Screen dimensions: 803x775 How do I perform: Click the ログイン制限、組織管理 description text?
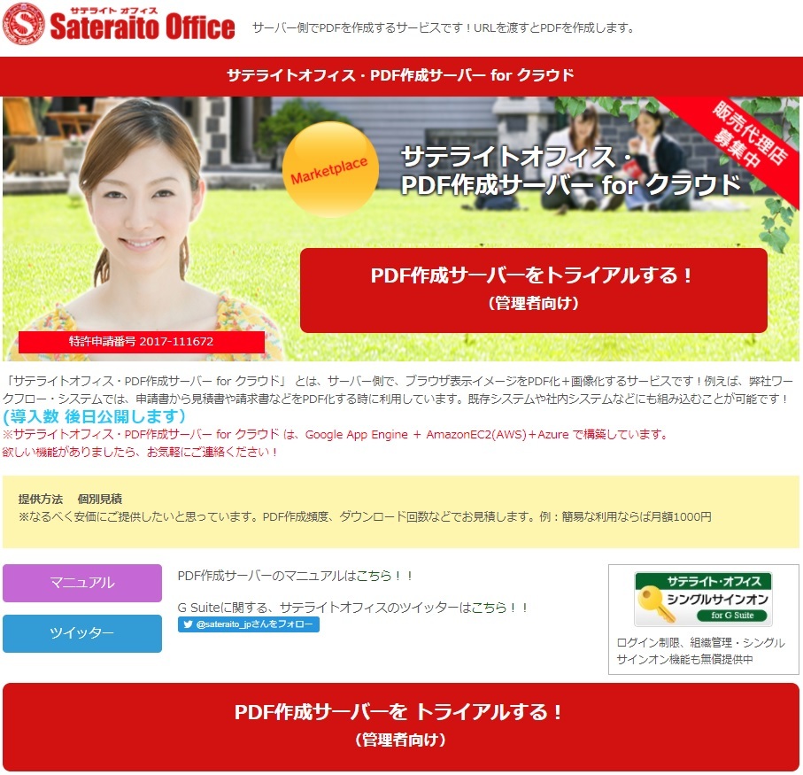click(700, 651)
